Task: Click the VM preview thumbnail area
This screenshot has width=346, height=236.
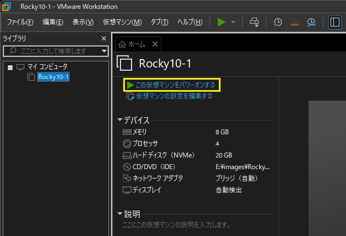Action: [x=327, y=168]
